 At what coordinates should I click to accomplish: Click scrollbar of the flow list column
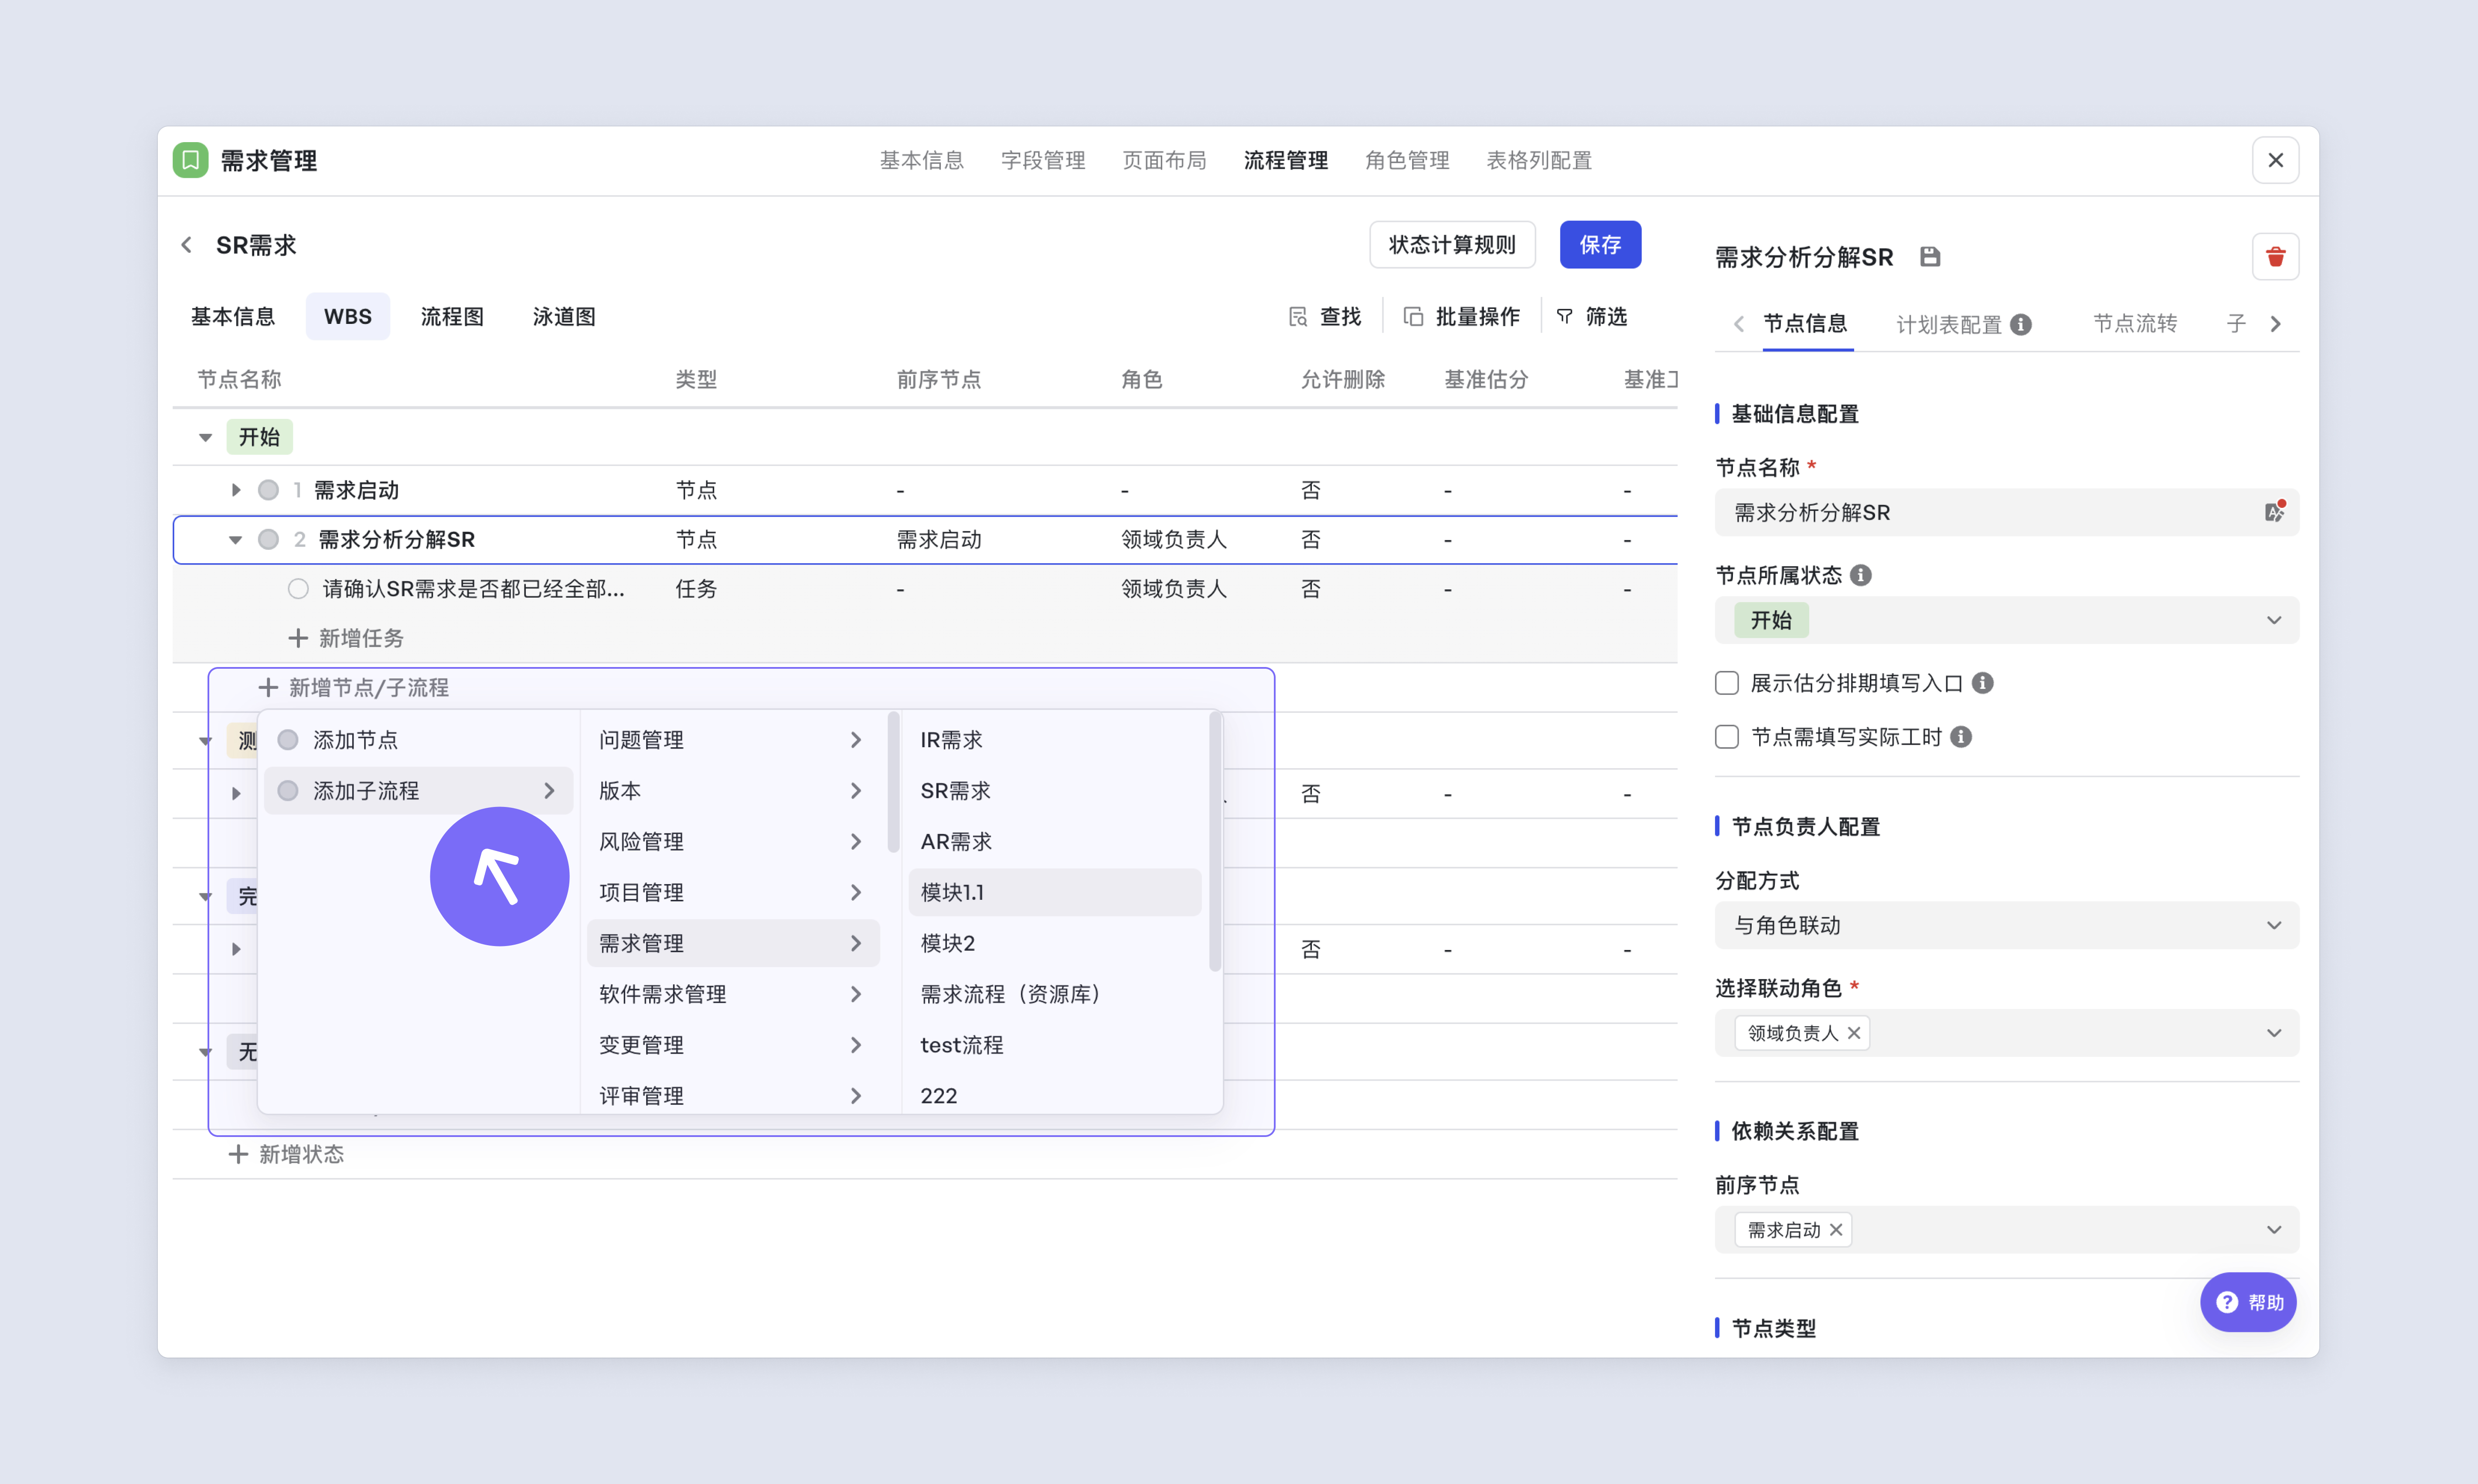[1215, 841]
